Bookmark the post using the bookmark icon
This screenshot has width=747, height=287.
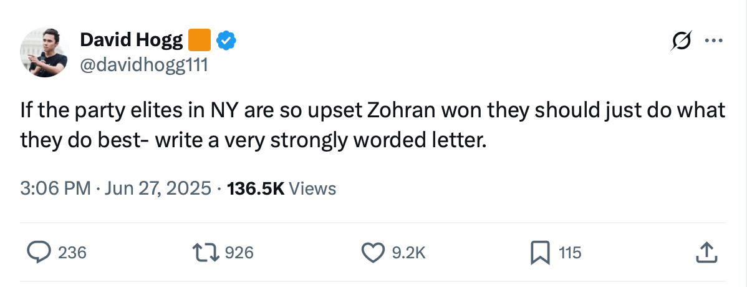coord(540,253)
